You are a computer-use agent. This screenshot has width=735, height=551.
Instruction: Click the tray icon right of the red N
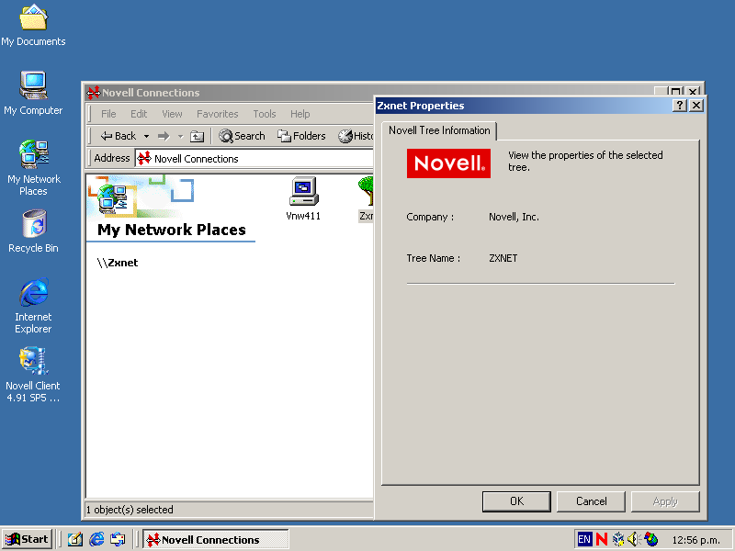(618, 539)
